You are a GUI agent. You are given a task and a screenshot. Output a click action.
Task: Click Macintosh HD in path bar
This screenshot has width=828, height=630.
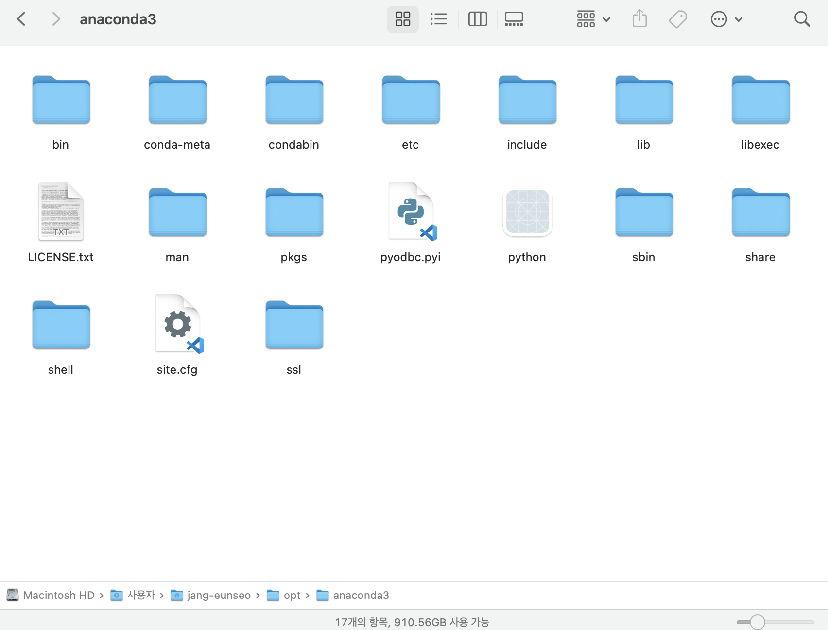51,595
